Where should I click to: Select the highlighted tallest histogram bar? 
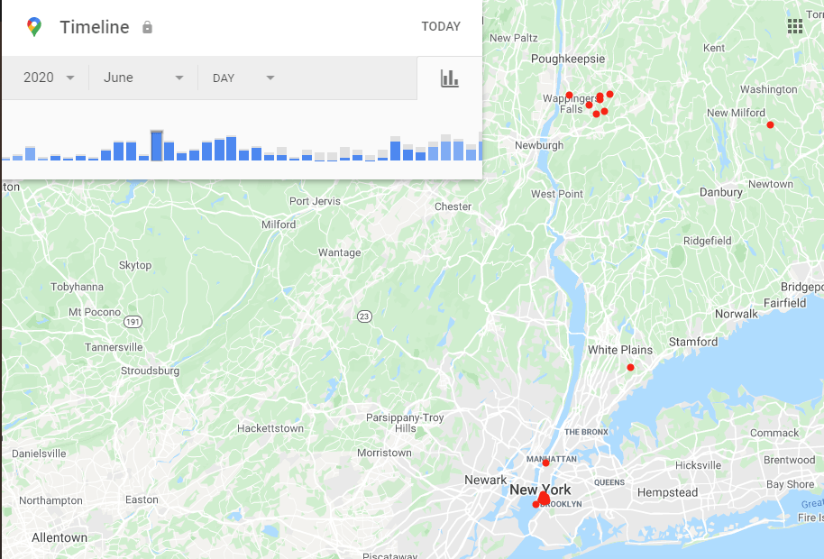157,146
